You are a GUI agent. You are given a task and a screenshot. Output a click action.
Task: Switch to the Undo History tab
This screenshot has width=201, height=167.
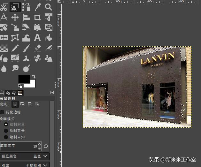14,93
